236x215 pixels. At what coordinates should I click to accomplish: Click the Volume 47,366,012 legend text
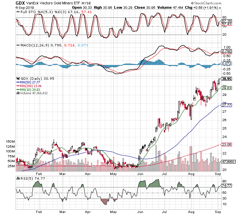(34, 93)
